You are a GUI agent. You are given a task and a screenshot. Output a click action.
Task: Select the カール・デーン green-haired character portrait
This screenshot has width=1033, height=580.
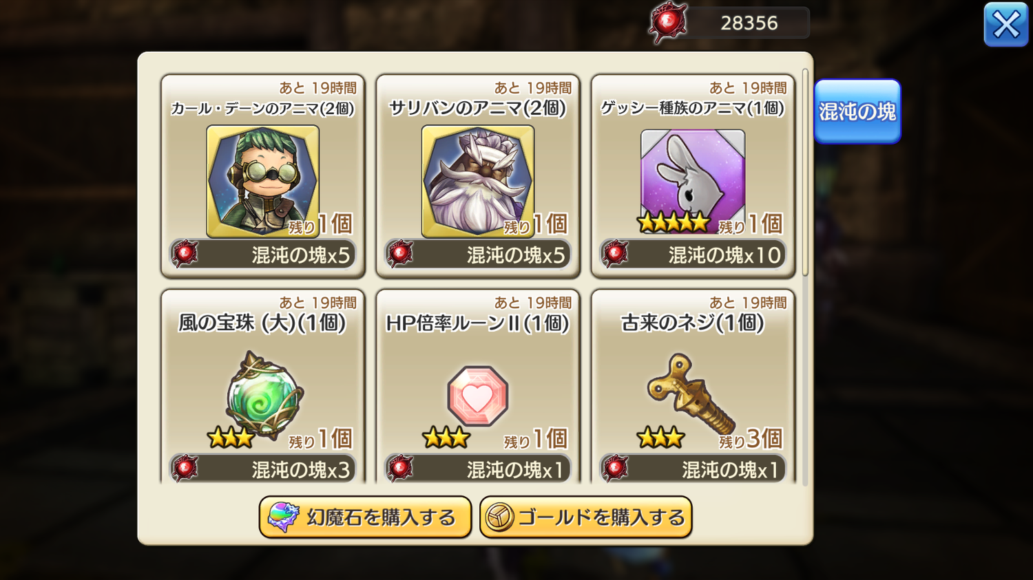[x=262, y=181]
